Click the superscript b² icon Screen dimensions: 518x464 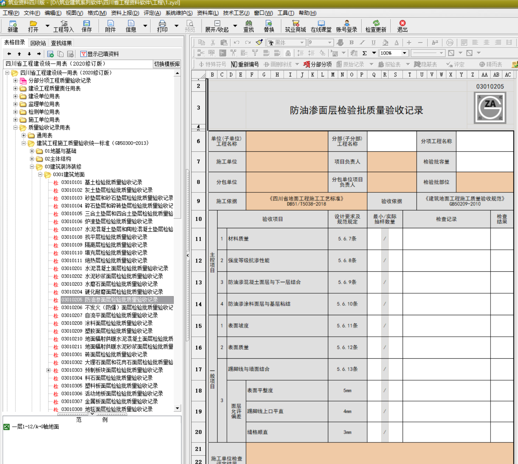point(435,42)
